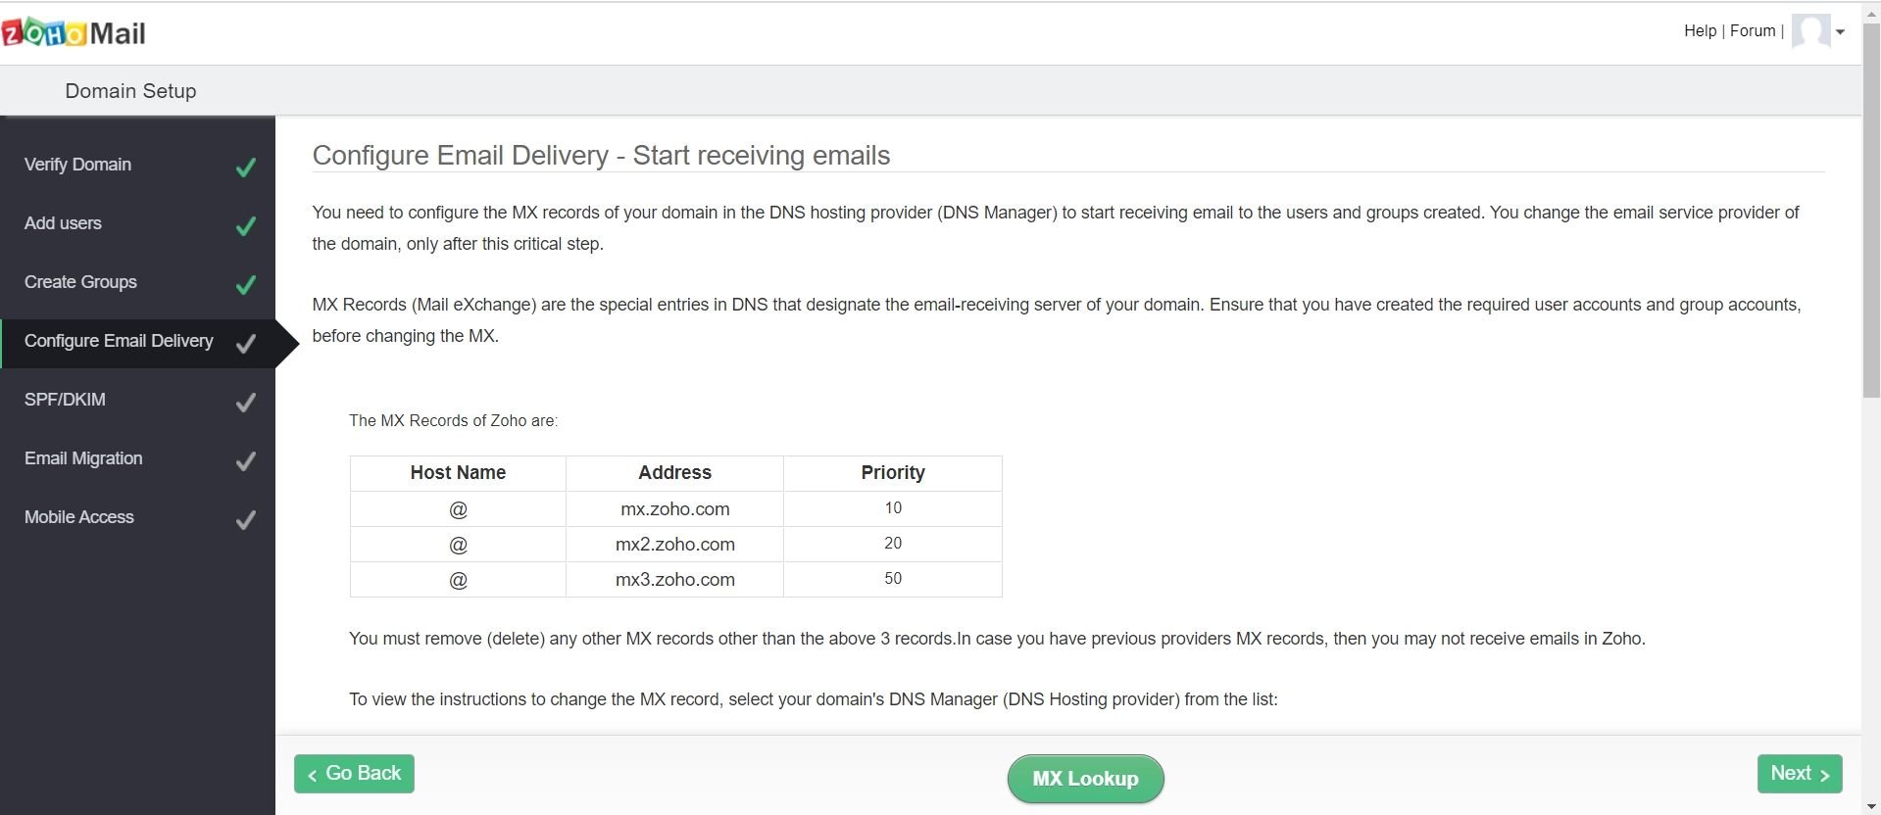Viewport: 1881px width, 815px height.
Task: Click the Mobile Access checkmark icon
Action: click(246, 519)
